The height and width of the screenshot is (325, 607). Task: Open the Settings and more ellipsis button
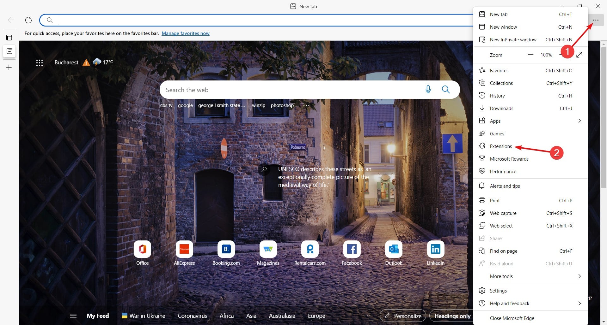coord(596,20)
